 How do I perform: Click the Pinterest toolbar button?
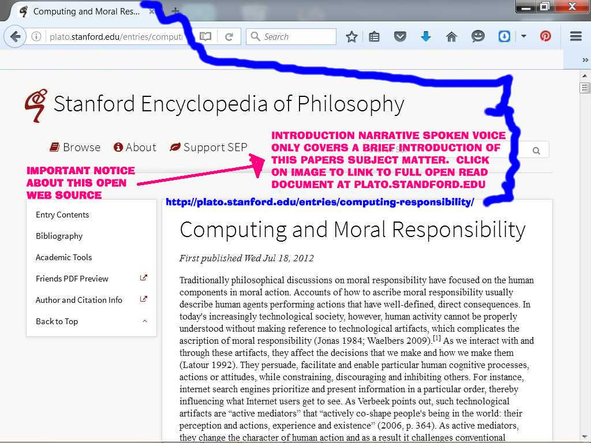click(545, 36)
